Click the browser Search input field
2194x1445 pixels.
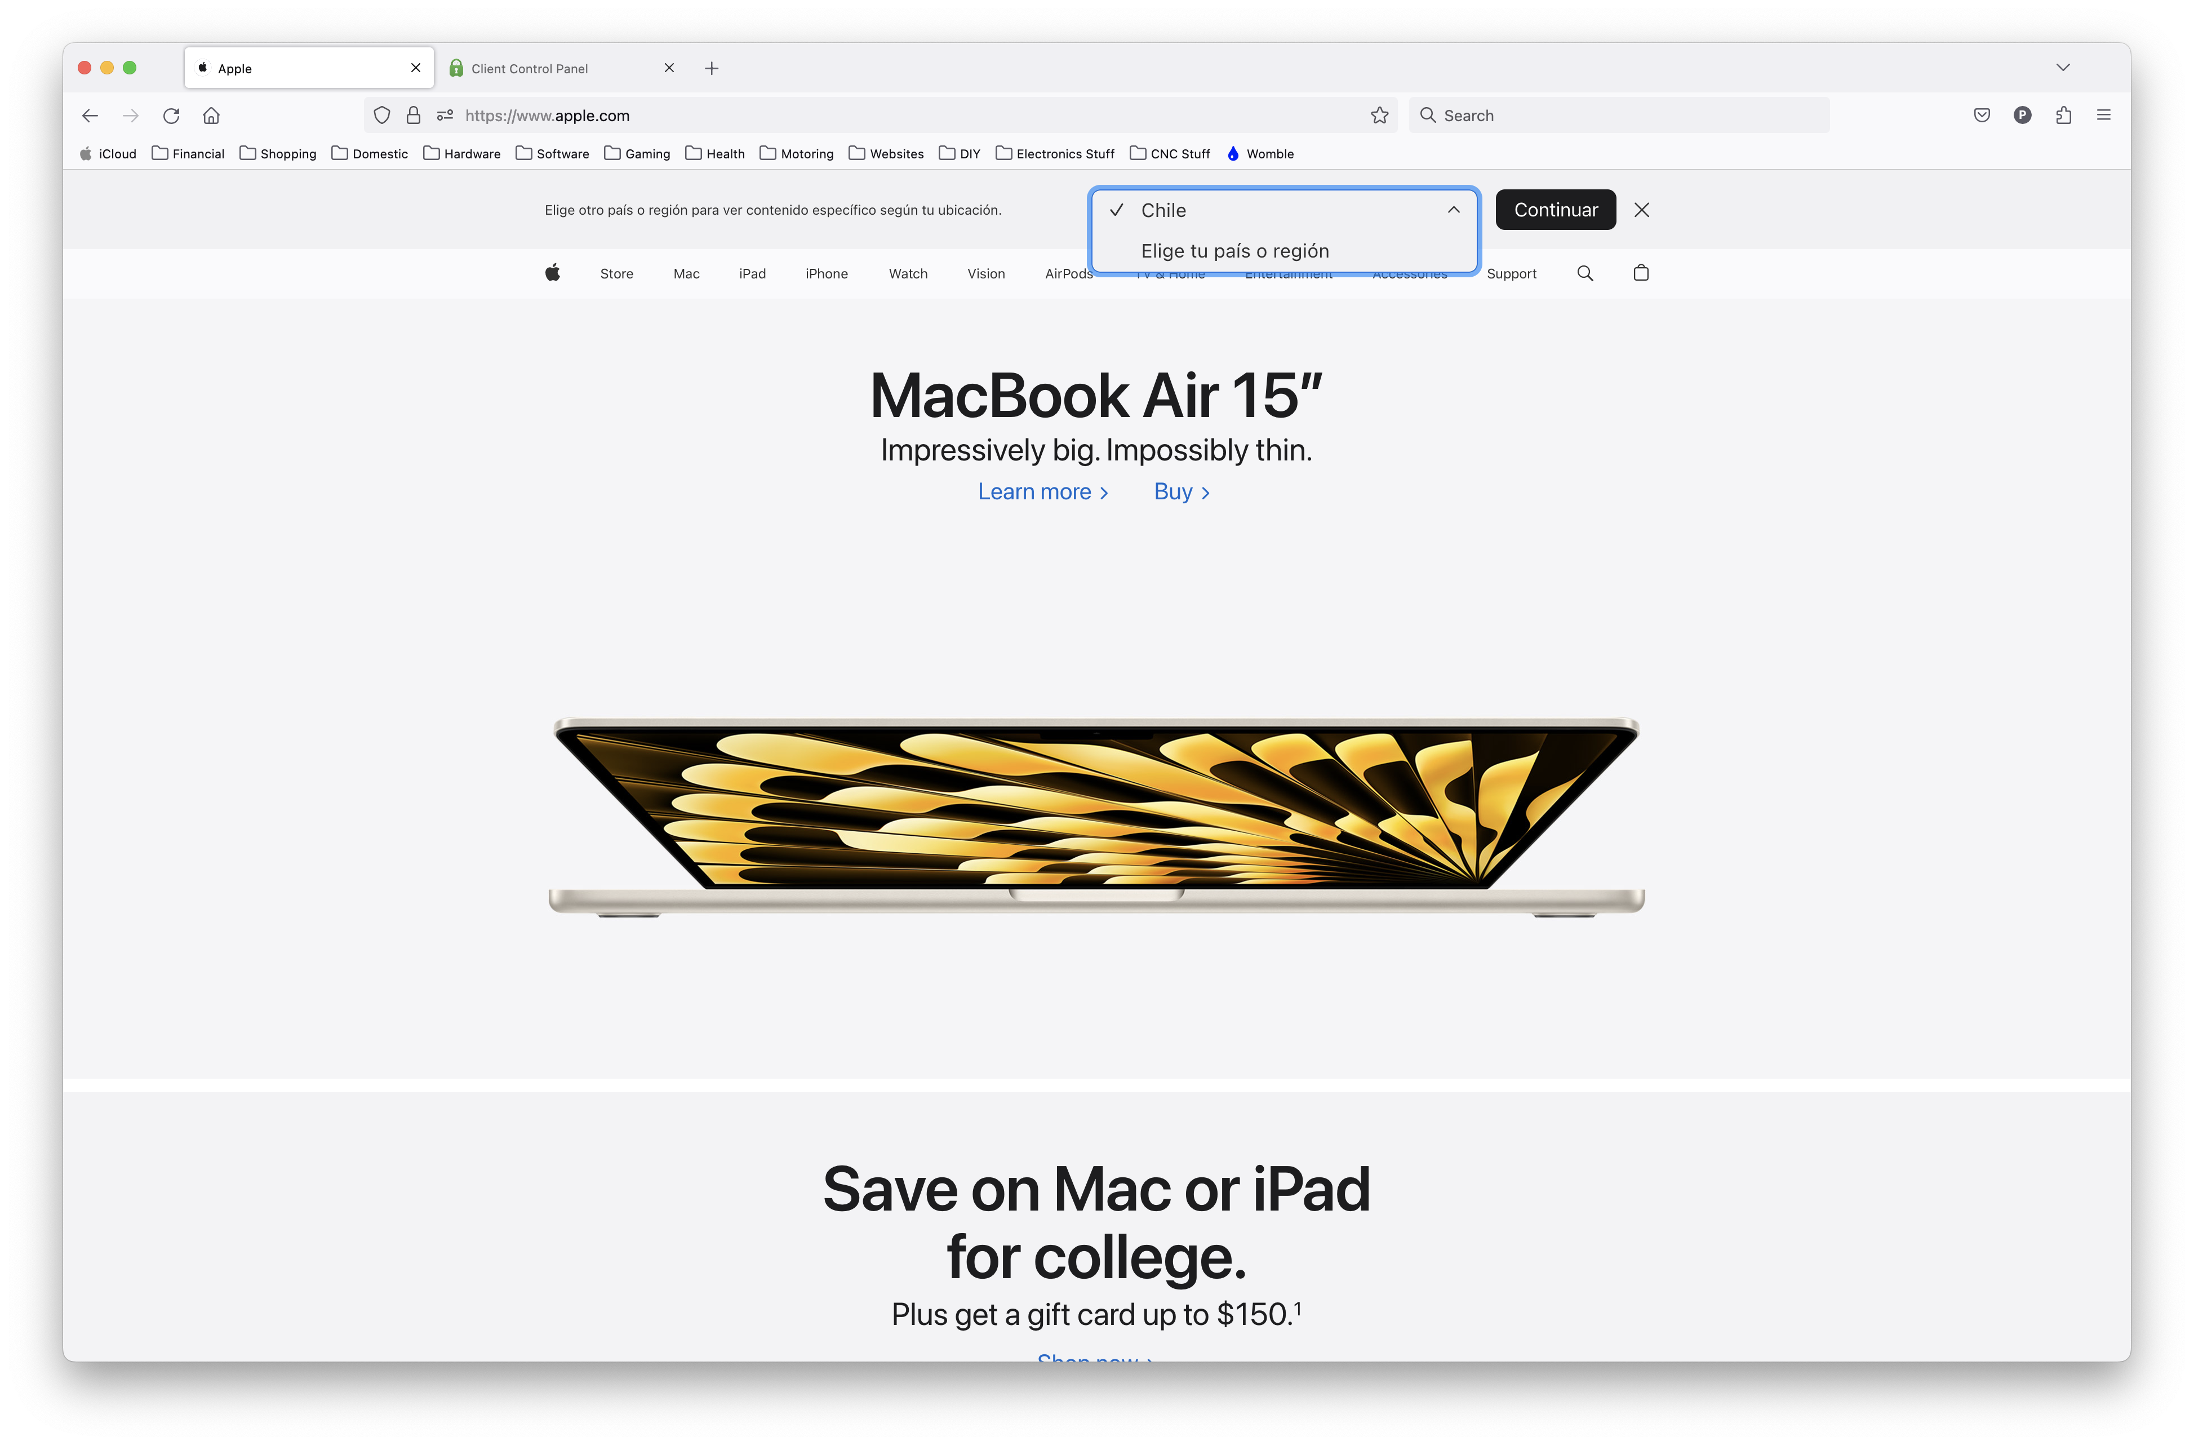pyautogui.click(x=1619, y=116)
